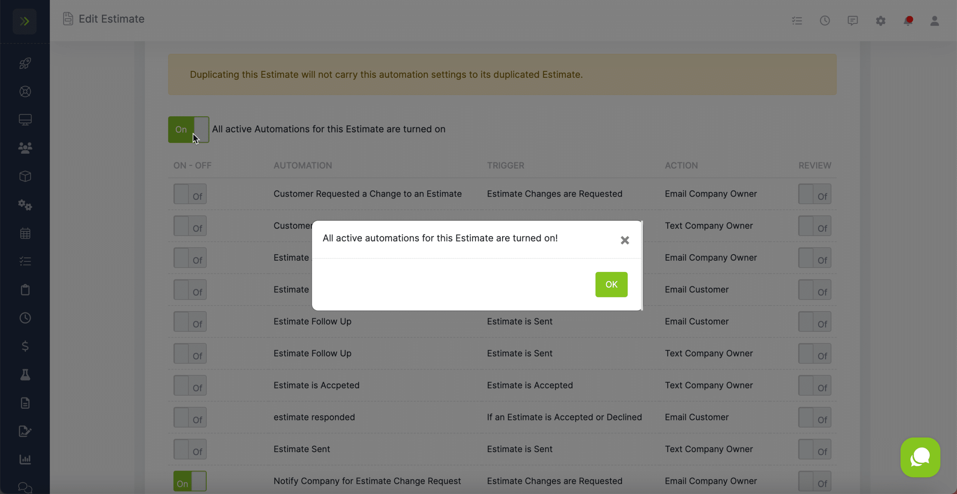
Task: Open the clipboard icon in sidebar
Action: click(x=25, y=290)
